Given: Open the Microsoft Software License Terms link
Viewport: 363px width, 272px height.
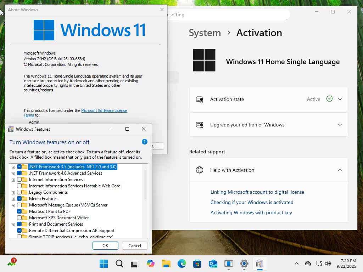Looking at the screenshot, I should pyautogui.click(x=75, y=113).
